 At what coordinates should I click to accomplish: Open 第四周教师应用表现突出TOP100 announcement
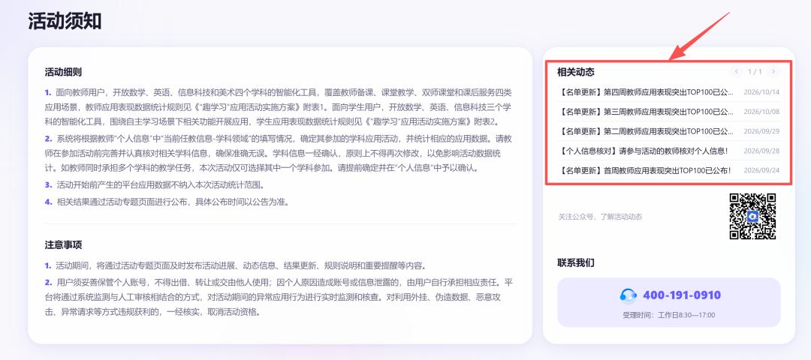coord(646,92)
